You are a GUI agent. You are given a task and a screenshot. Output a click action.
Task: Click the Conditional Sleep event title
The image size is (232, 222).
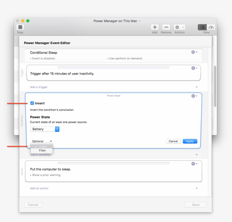coord(44,53)
